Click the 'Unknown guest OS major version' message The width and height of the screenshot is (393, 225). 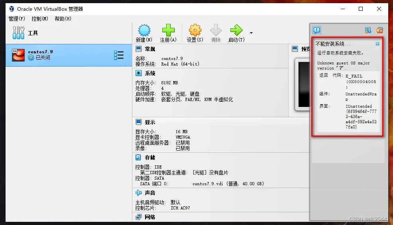(343, 66)
